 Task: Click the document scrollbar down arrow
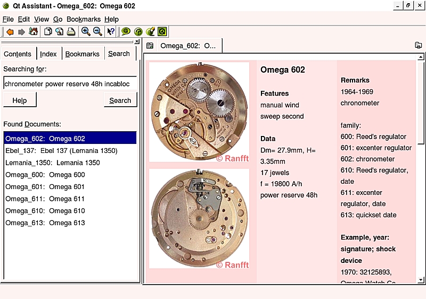tap(421, 279)
